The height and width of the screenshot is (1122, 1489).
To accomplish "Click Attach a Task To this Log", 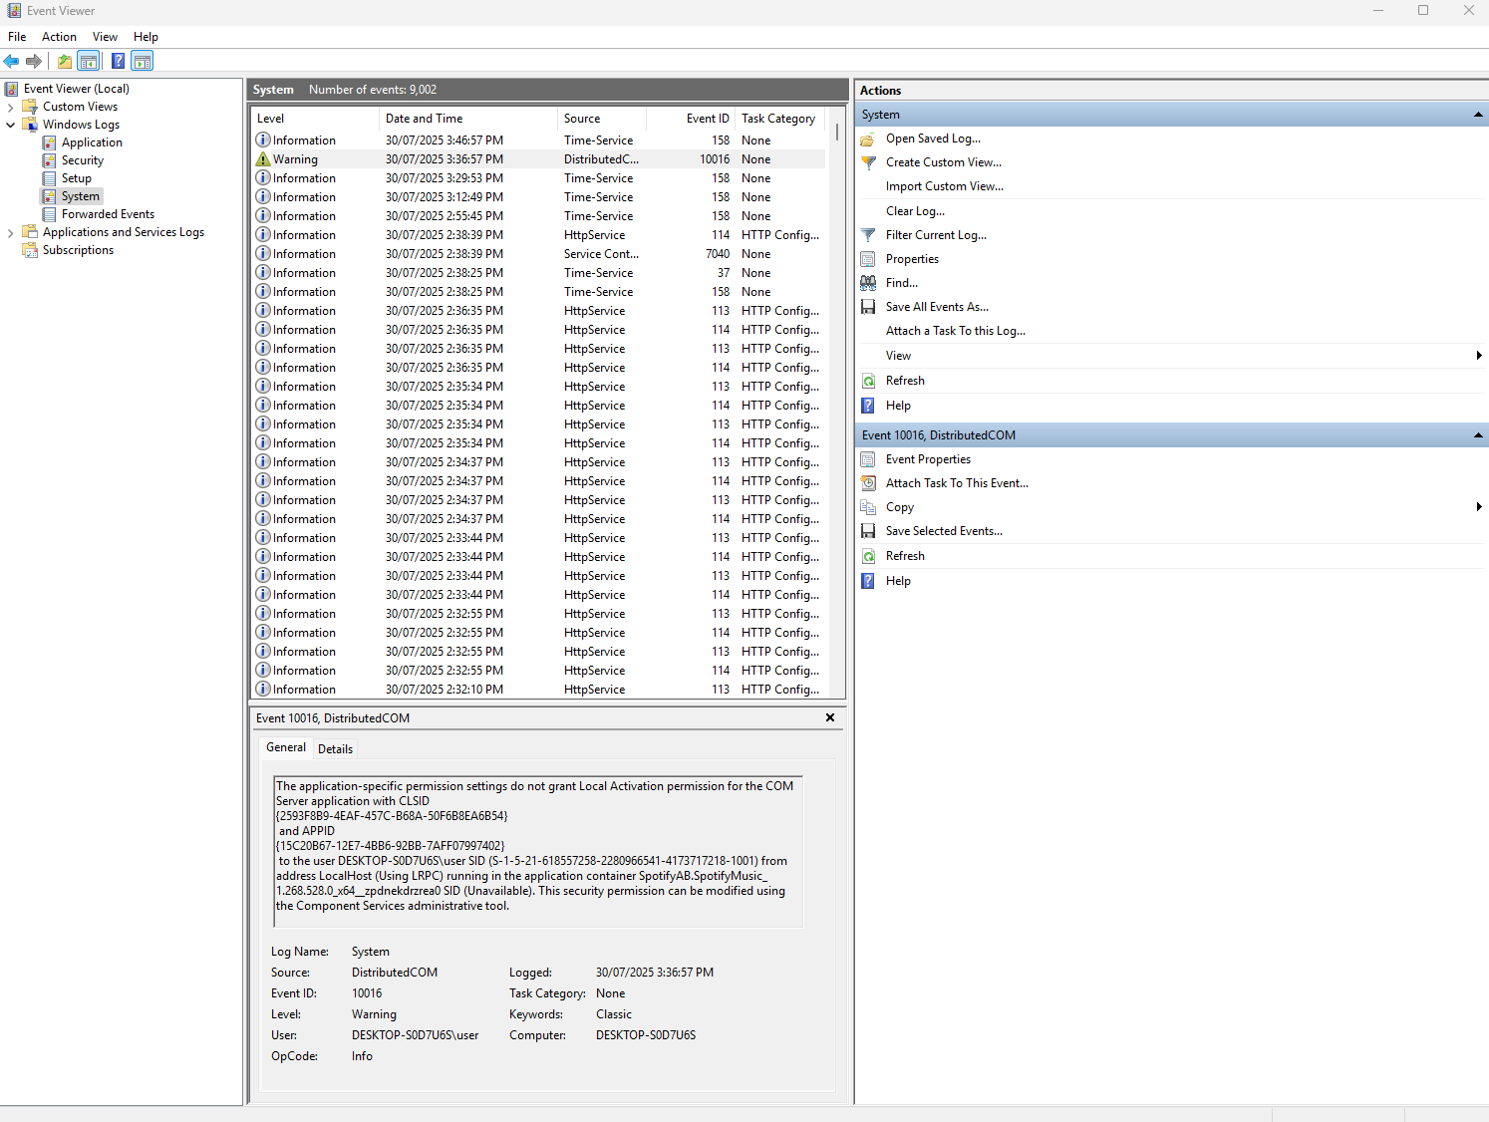I will pos(955,331).
